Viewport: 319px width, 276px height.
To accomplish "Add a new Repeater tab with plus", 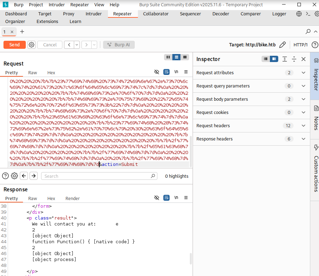I will (22, 32).
